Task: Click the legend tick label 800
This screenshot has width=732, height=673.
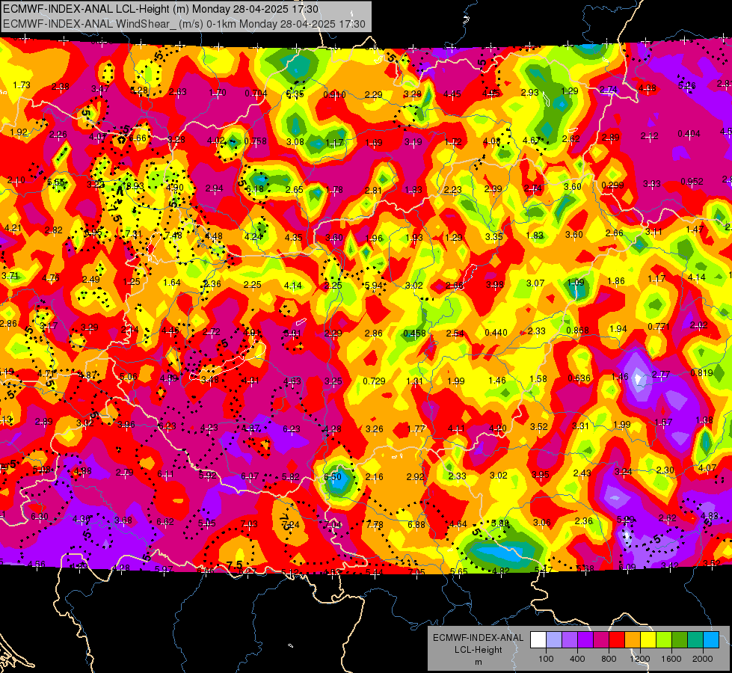Action: (x=609, y=659)
